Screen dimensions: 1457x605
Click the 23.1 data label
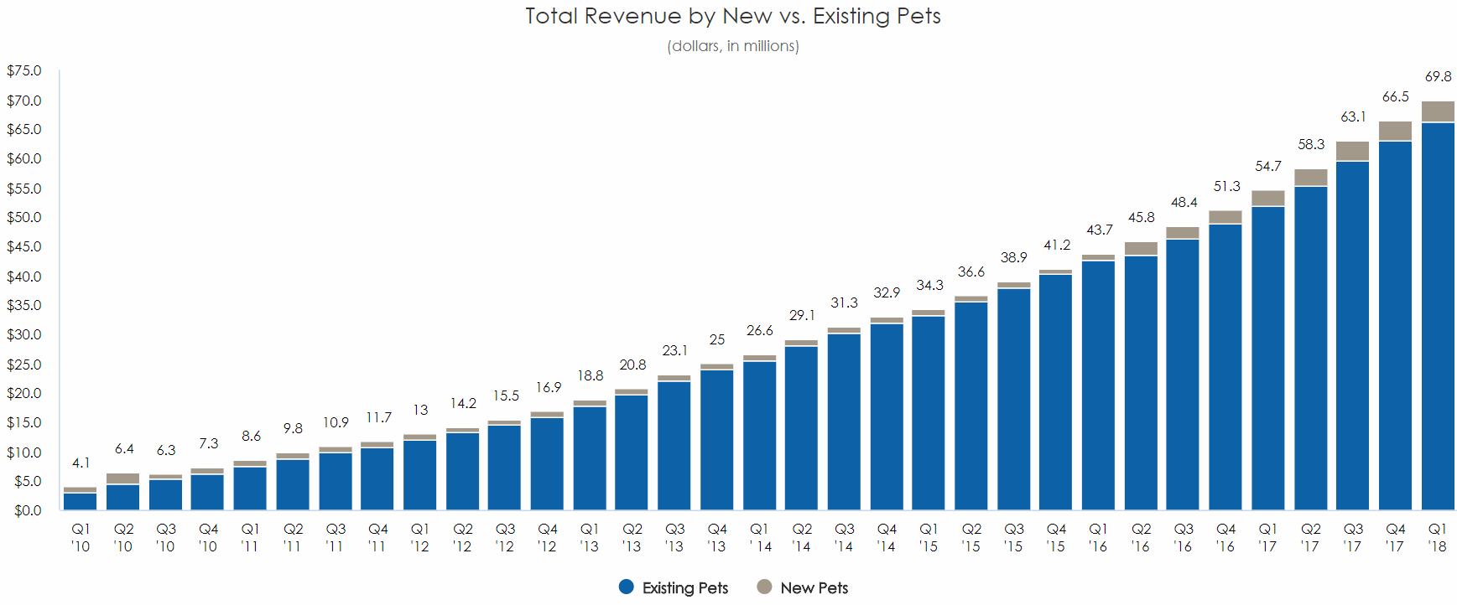pos(674,350)
